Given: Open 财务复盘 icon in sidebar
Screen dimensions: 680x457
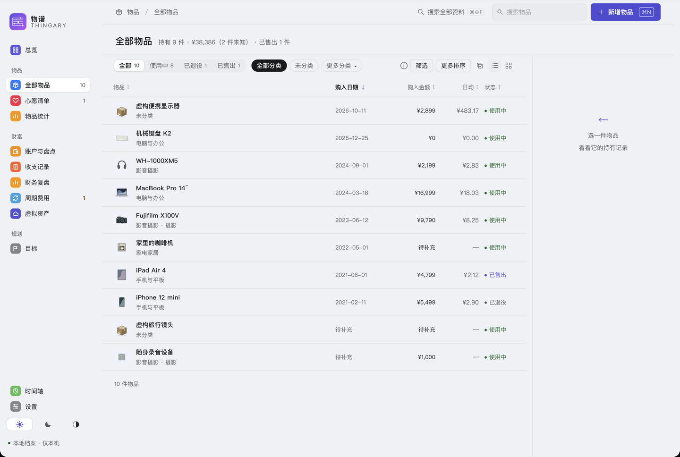Looking at the screenshot, I should pos(16,182).
